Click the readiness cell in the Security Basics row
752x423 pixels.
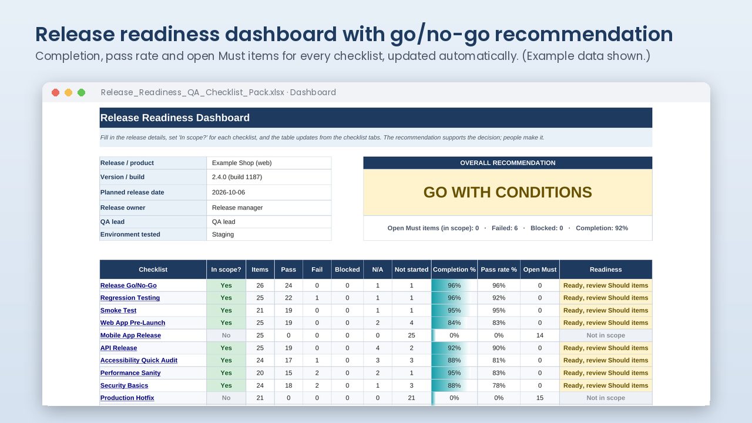606,385
